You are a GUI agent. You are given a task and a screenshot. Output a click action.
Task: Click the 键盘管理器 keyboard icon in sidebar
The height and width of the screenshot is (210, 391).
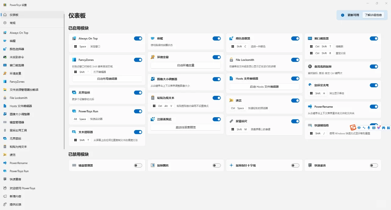point(5,122)
